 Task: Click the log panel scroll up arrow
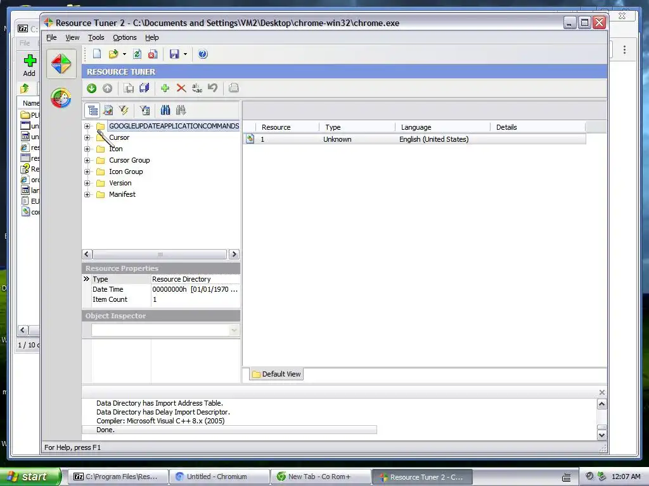[602, 404]
